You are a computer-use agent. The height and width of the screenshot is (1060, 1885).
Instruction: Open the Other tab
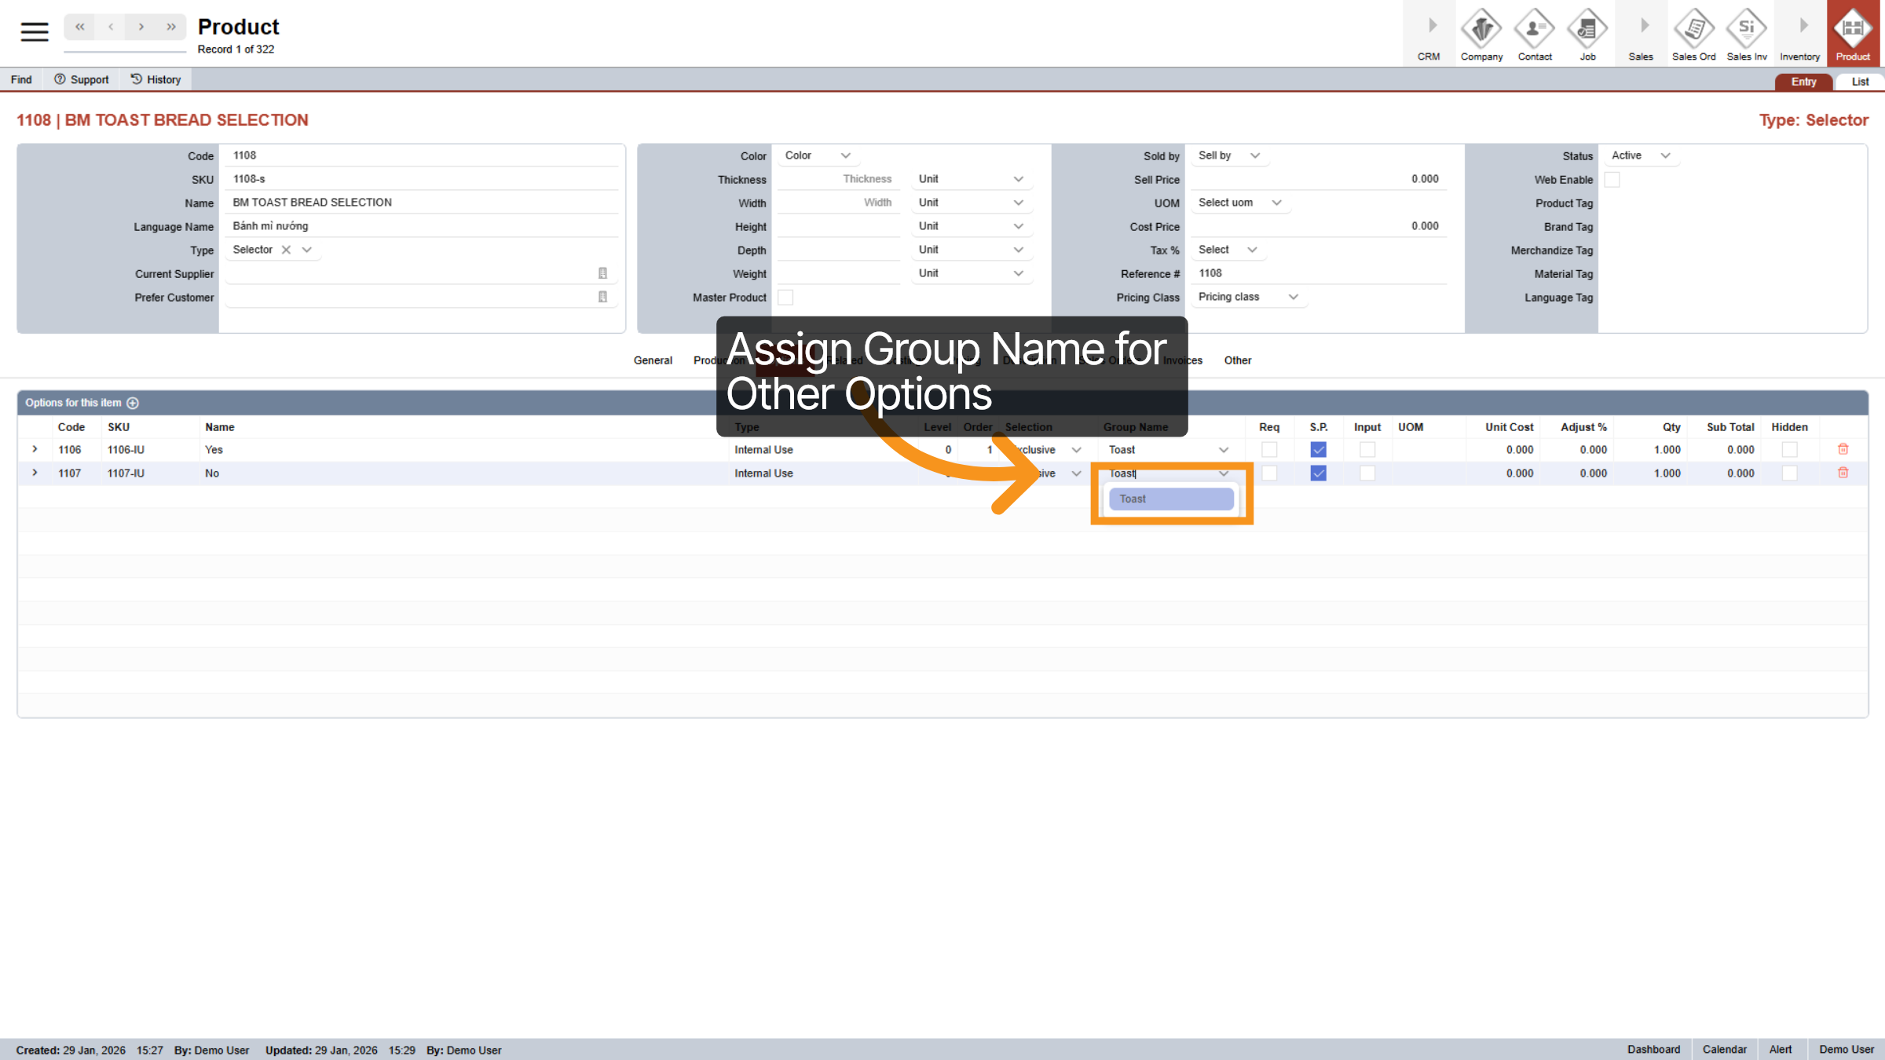[x=1237, y=360]
